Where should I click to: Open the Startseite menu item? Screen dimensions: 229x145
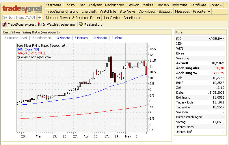54,5
